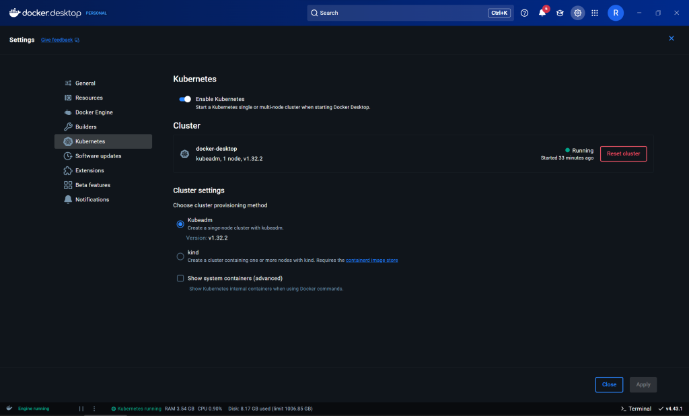
Task: Click the Engine running status text
Action: click(x=34, y=409)
